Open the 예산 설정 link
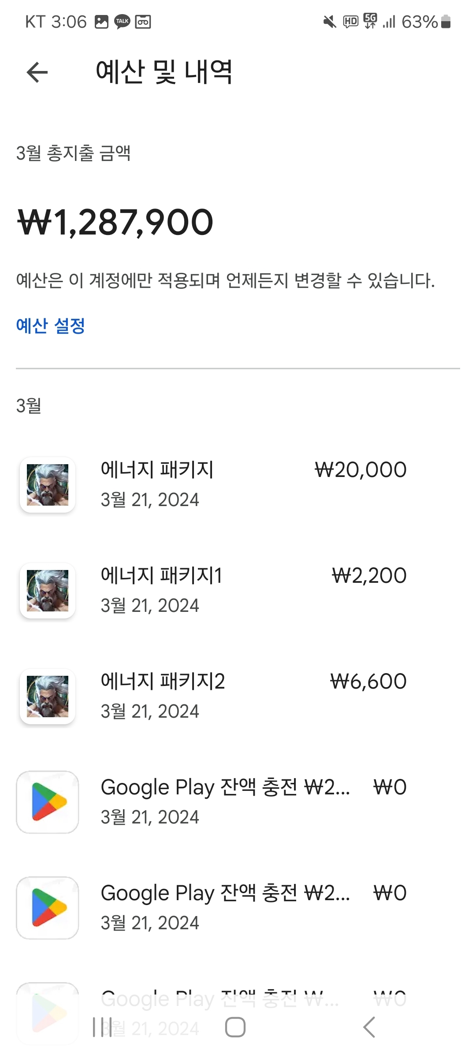Image resolution: width=476 pixels, height=1058 pixels. pos(50,326)
